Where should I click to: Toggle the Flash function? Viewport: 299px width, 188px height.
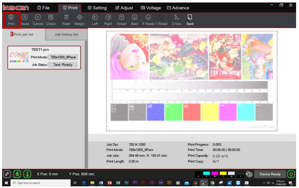coord(66,20)
